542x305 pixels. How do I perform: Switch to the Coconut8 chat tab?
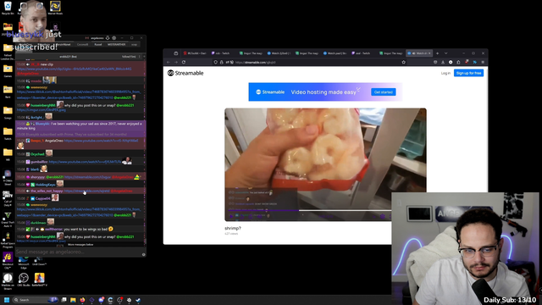(x=82, y=45)
